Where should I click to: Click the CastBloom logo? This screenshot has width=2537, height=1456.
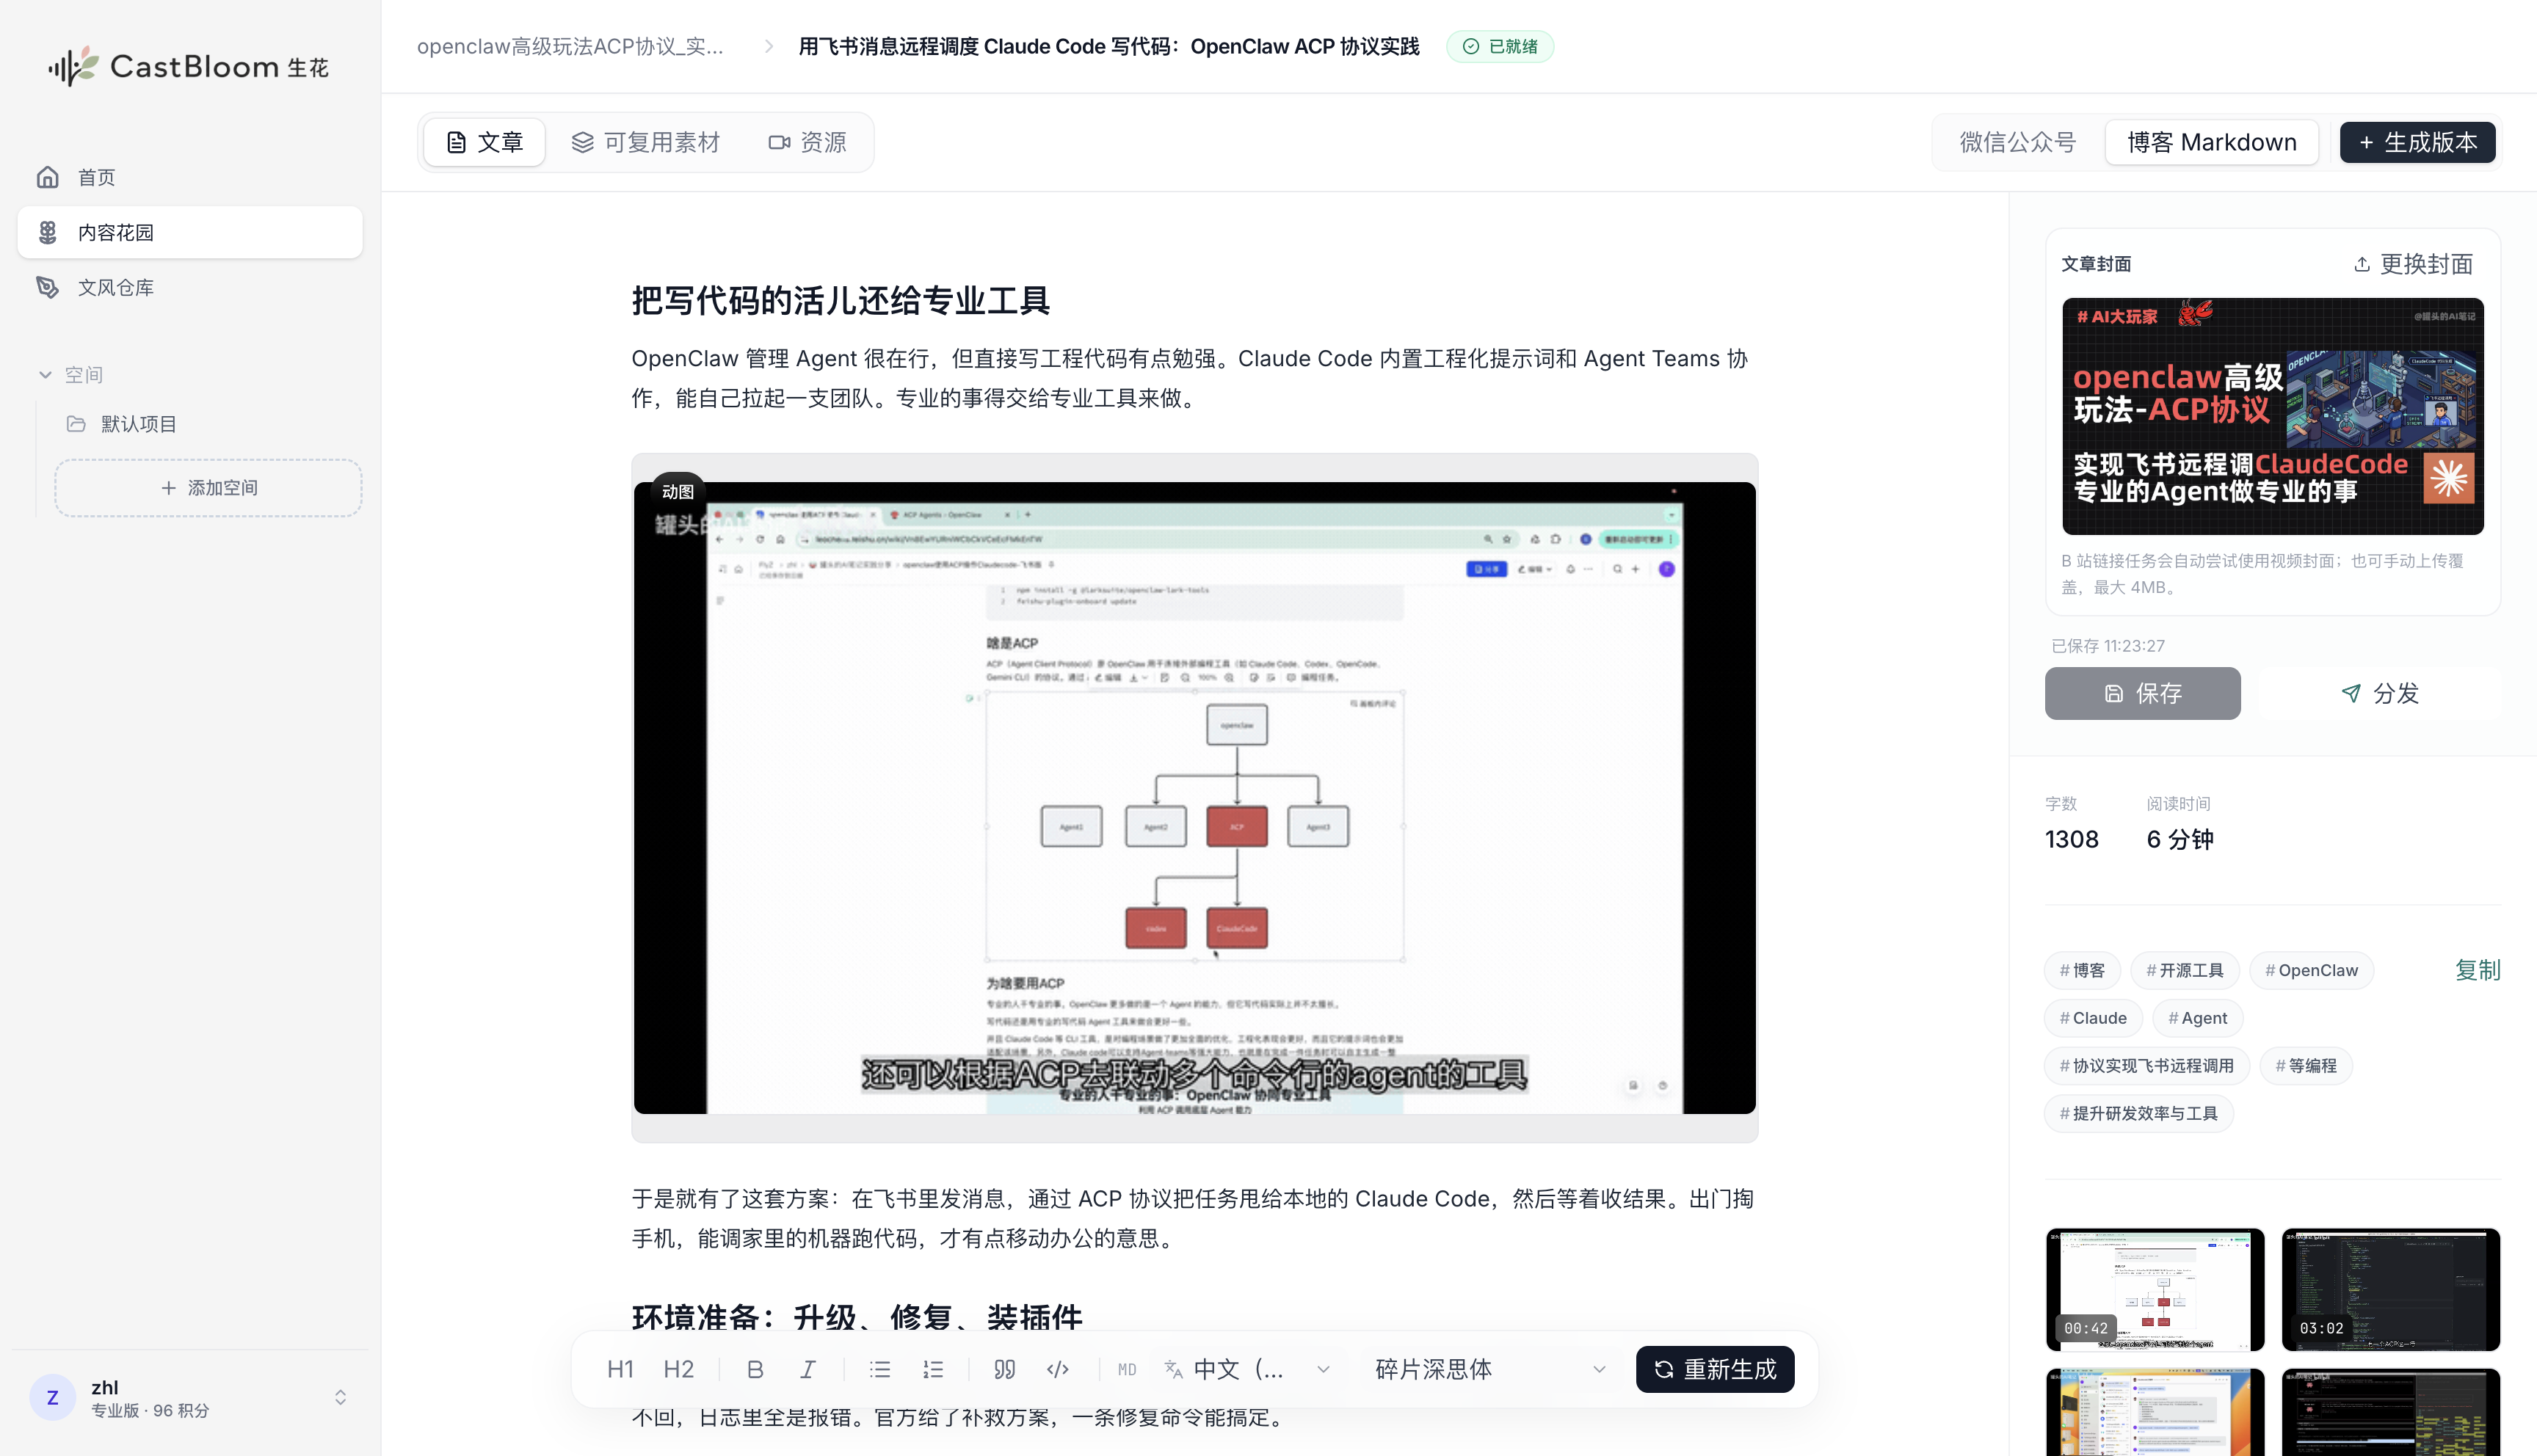(x=189, y=66)
